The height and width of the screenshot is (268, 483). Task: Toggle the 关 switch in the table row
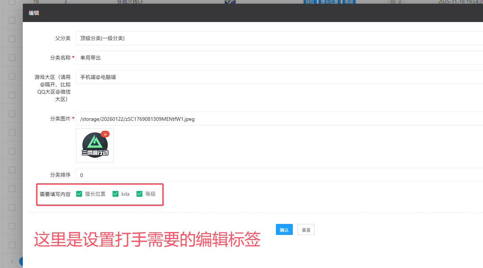(x=396, y=2)
